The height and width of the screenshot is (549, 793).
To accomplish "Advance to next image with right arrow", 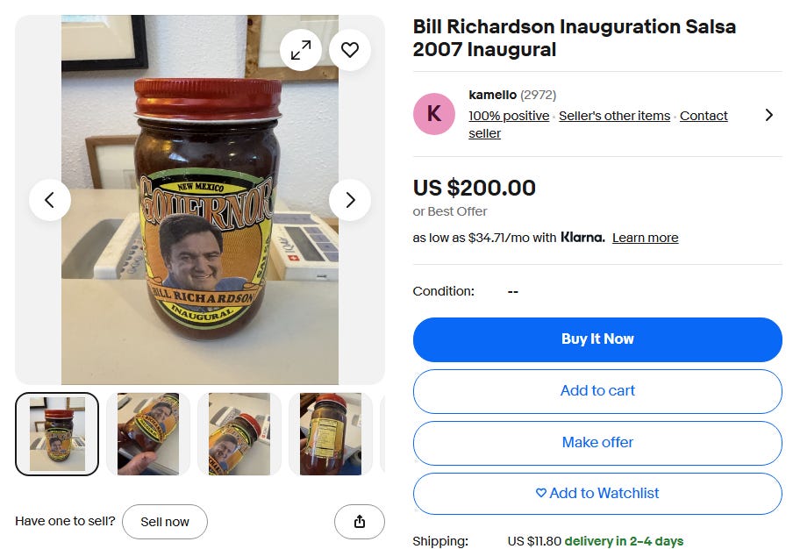I will (349, 200).
